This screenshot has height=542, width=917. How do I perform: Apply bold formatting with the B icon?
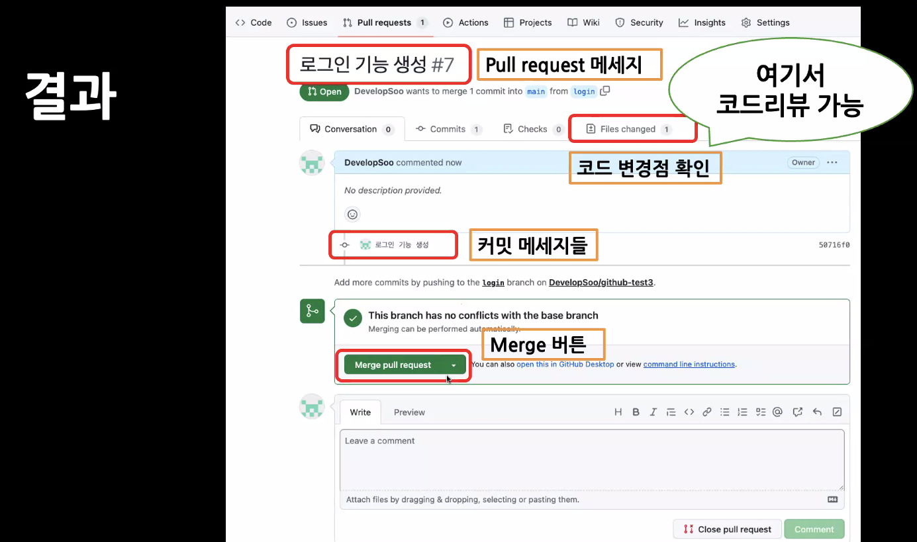(636, 412)
